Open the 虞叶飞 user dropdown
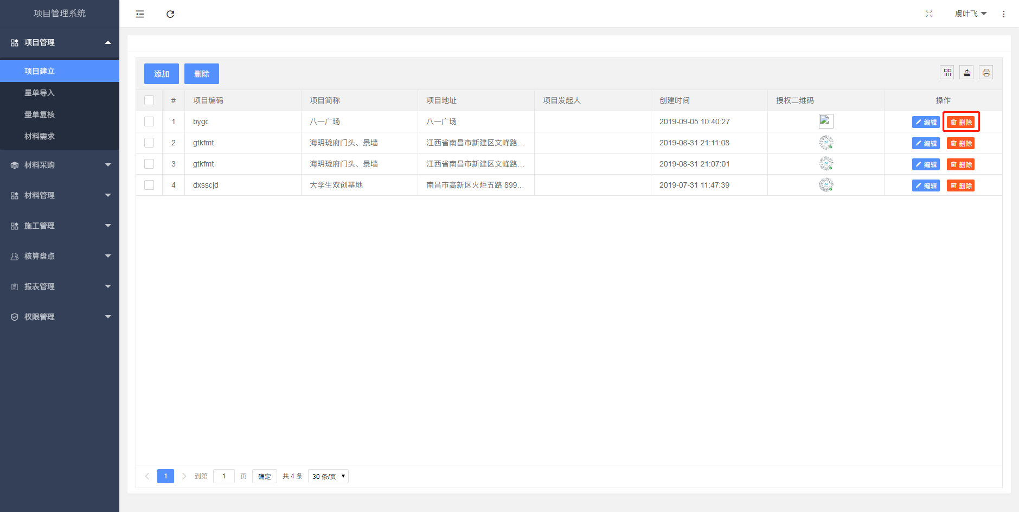 [971, 14]
